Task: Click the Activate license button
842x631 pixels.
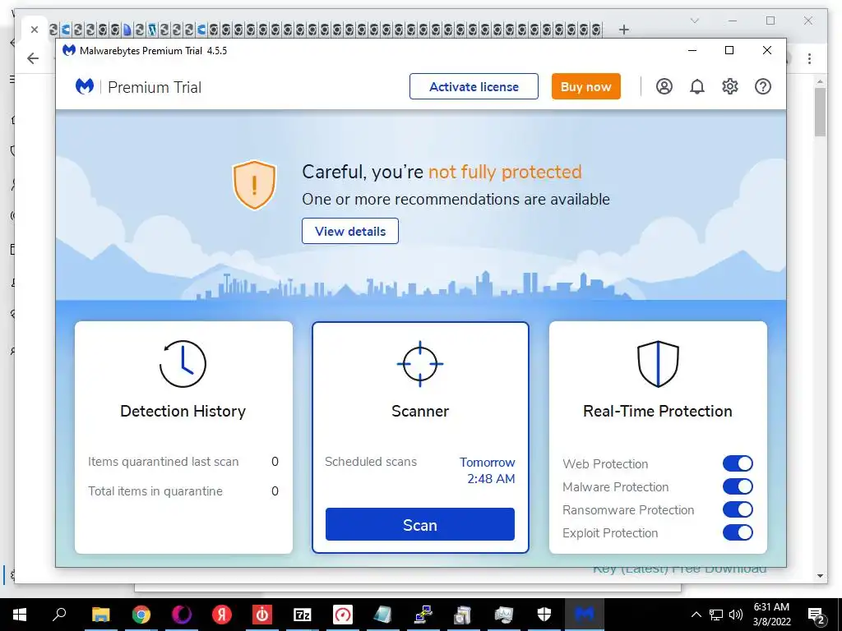Action: coord(474,86)
